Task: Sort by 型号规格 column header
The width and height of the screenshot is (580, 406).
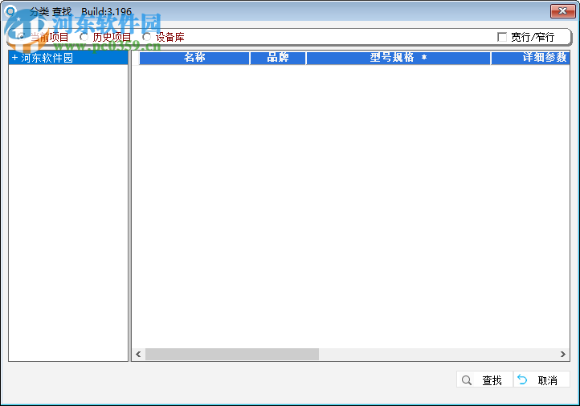Action: [x=398, y=58]
